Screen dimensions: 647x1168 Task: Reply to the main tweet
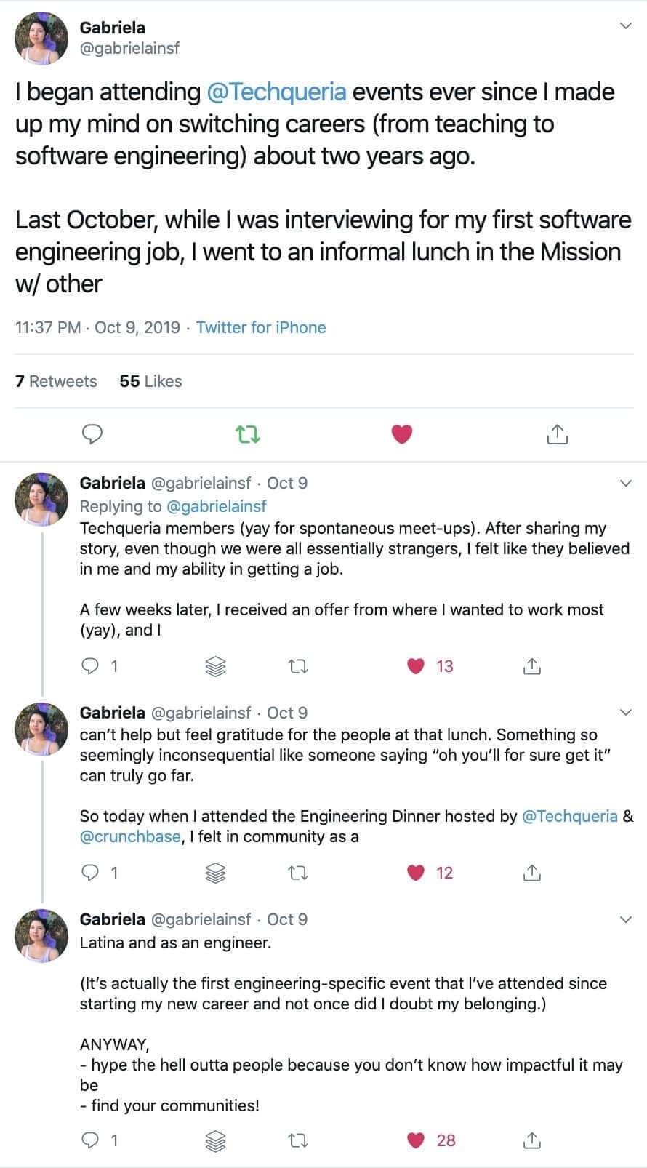click(92, 434)
